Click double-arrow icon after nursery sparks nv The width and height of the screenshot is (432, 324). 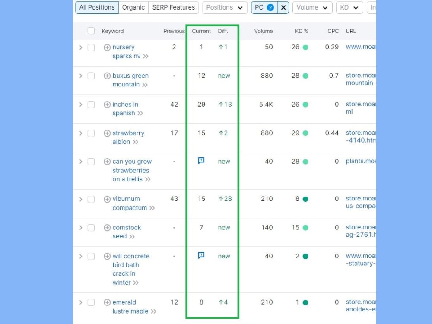coord(146,57)
